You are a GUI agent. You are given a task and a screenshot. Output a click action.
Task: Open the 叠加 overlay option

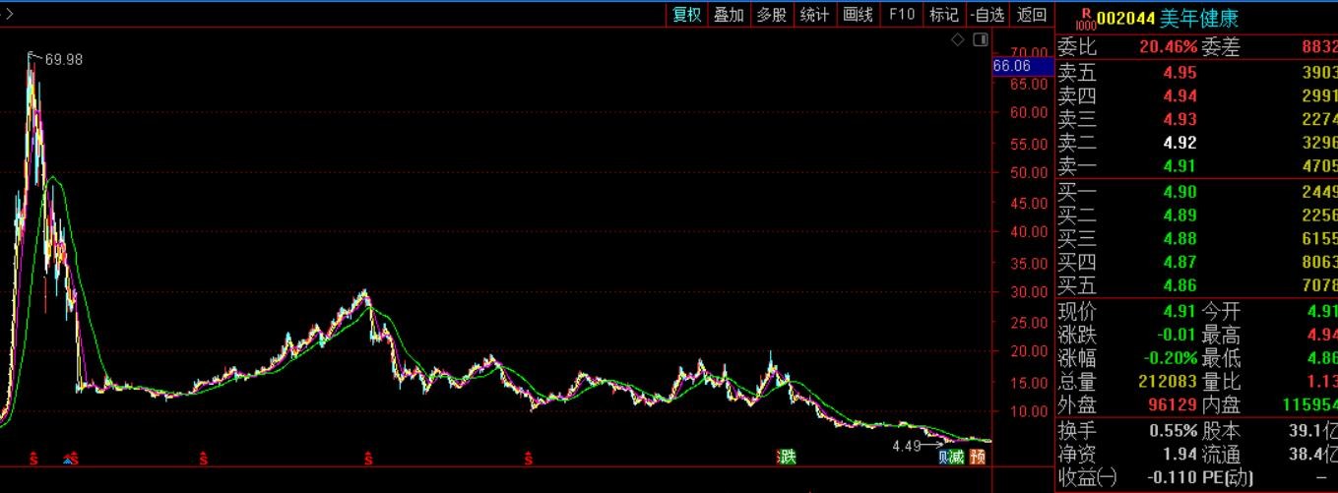[x=729, y=15]
